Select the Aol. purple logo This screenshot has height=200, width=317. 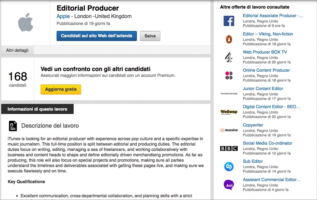point(229,185)
